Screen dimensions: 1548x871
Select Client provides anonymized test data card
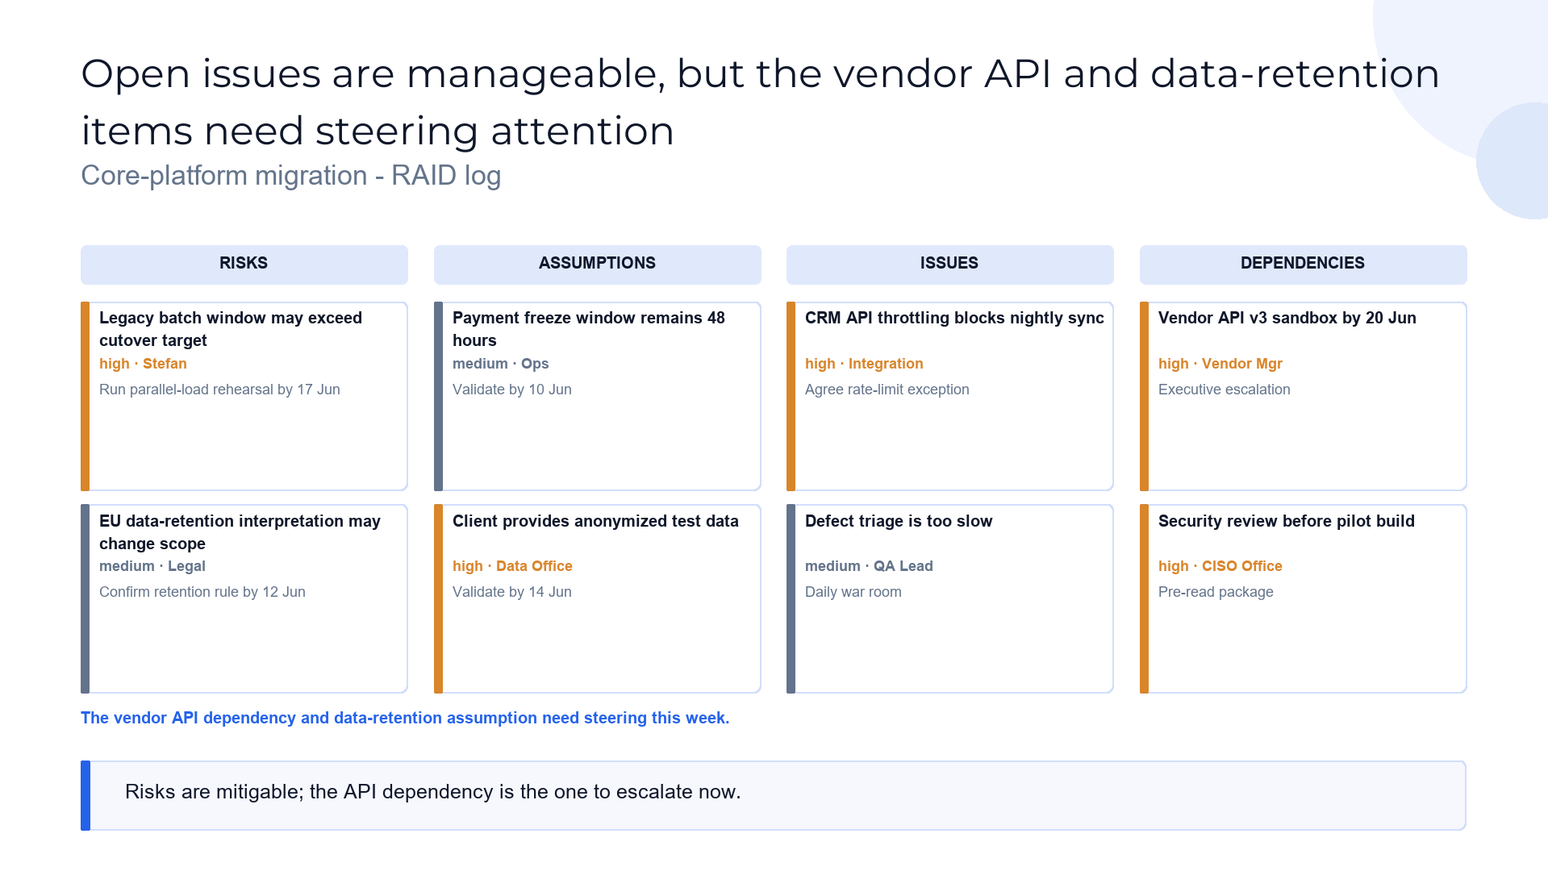pyautogui.click(x=597, y=598)
